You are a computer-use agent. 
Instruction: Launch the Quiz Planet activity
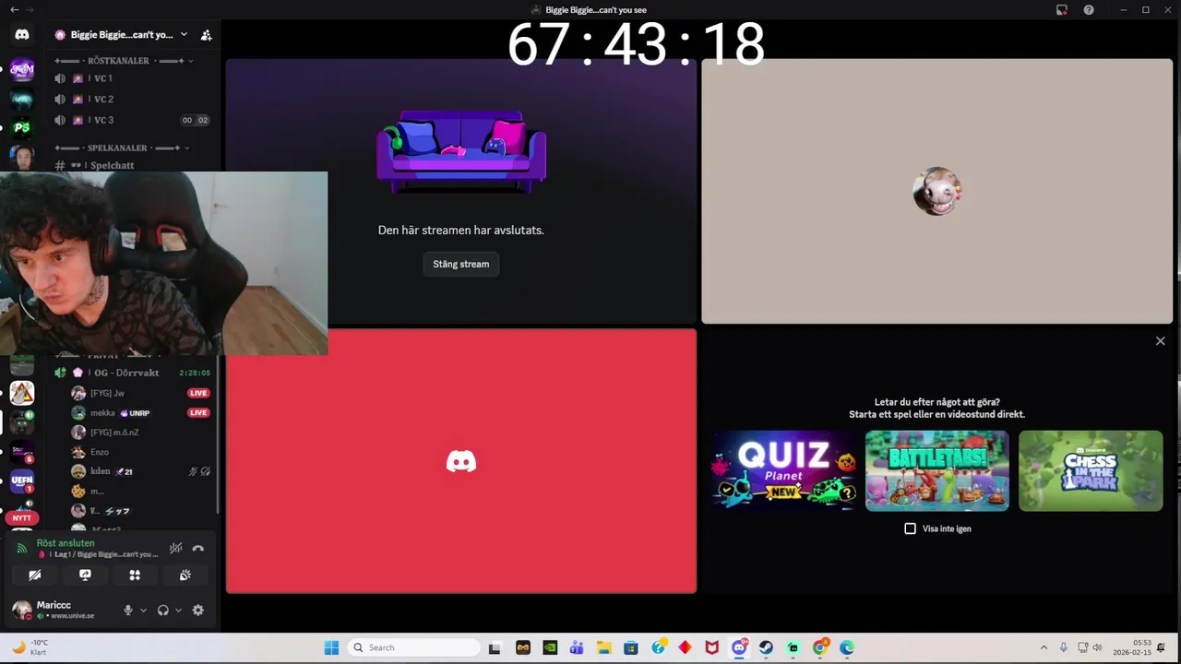pyautogui.click(x=783, y=470)
